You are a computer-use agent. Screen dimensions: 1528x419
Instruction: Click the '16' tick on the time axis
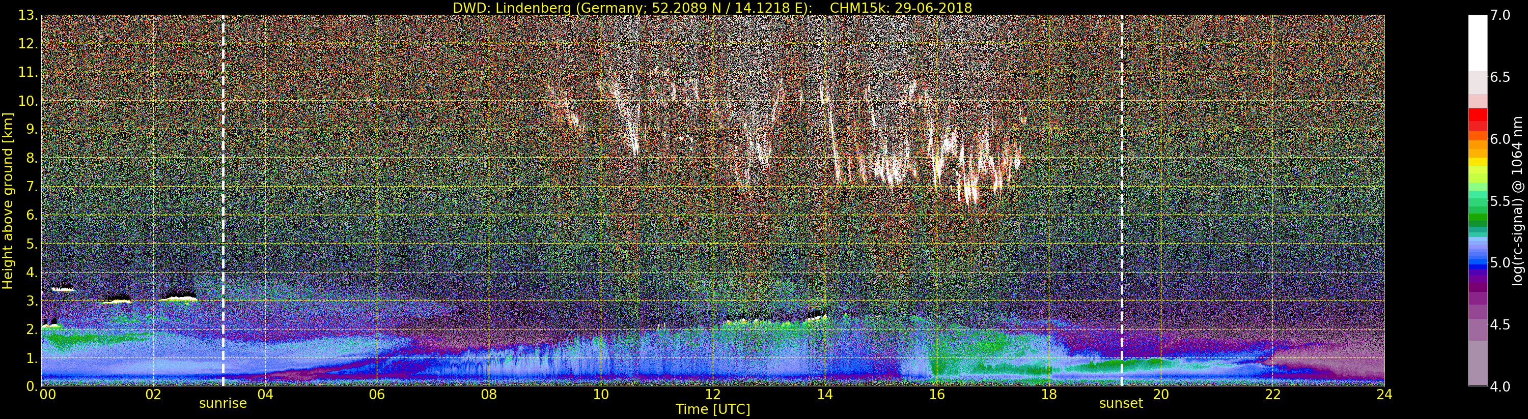[937, 395]
